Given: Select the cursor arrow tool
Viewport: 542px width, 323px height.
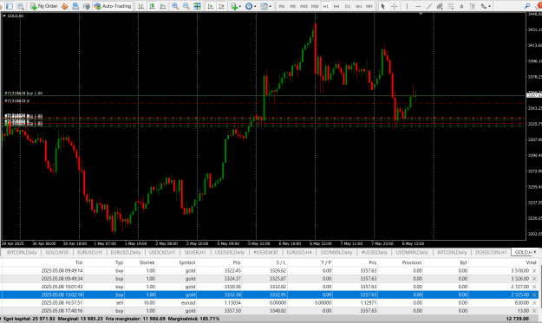Looking at the screenshot, I should [383, 6].
